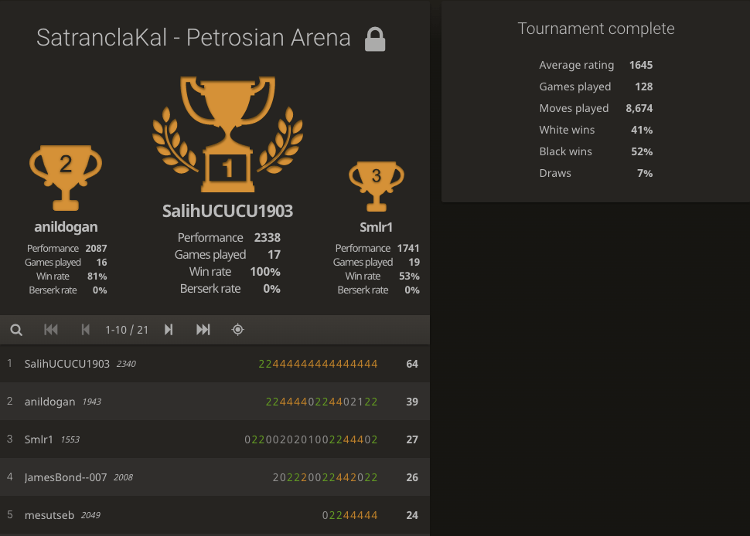Image resolution: width=750 pixels, height=536 pixels.
Task: Click the first place gold trophy
Action: (x=227, y=133)
